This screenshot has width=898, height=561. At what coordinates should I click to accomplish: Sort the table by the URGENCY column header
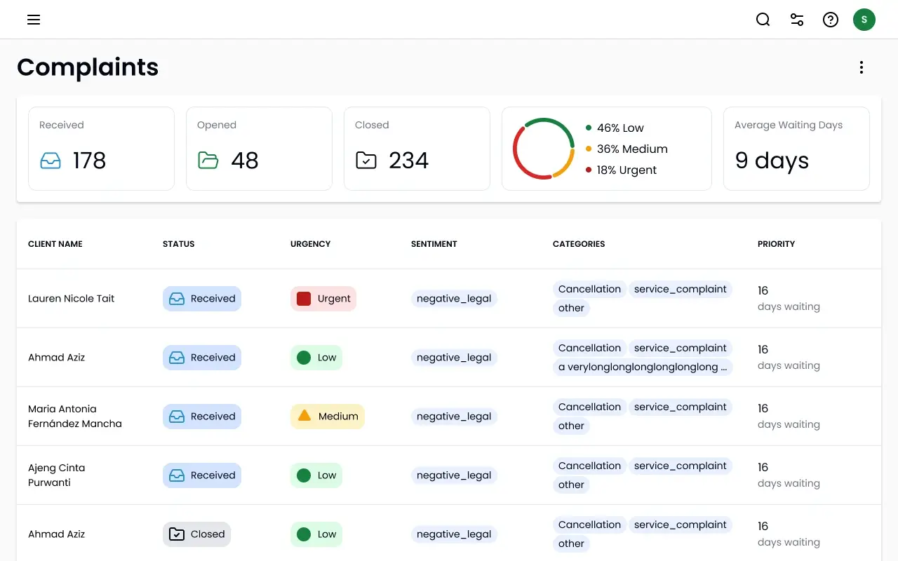tap(310, 244)
